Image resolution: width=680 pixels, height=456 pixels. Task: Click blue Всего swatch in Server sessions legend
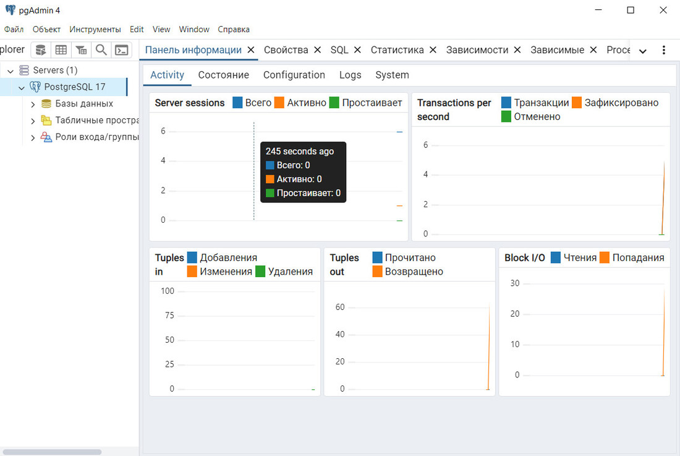pyautogui.click(x=237, y=102)
